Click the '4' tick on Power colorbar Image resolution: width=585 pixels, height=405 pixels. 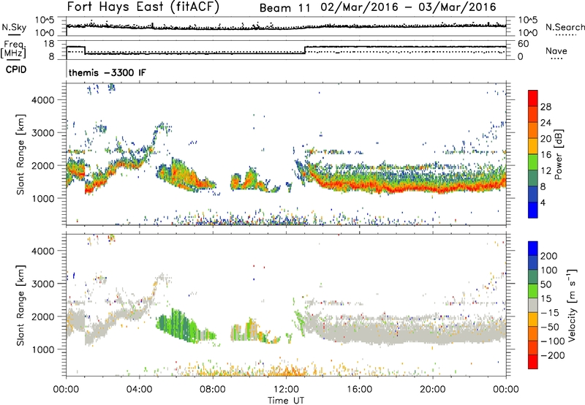(543, 202)
